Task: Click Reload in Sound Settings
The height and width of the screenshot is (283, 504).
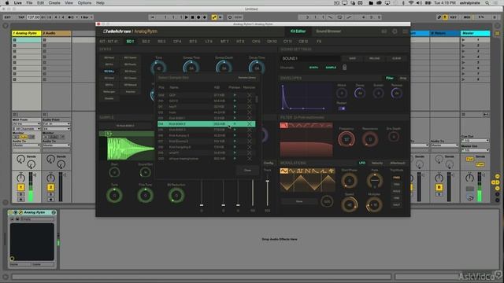Action: coord(374,59)
